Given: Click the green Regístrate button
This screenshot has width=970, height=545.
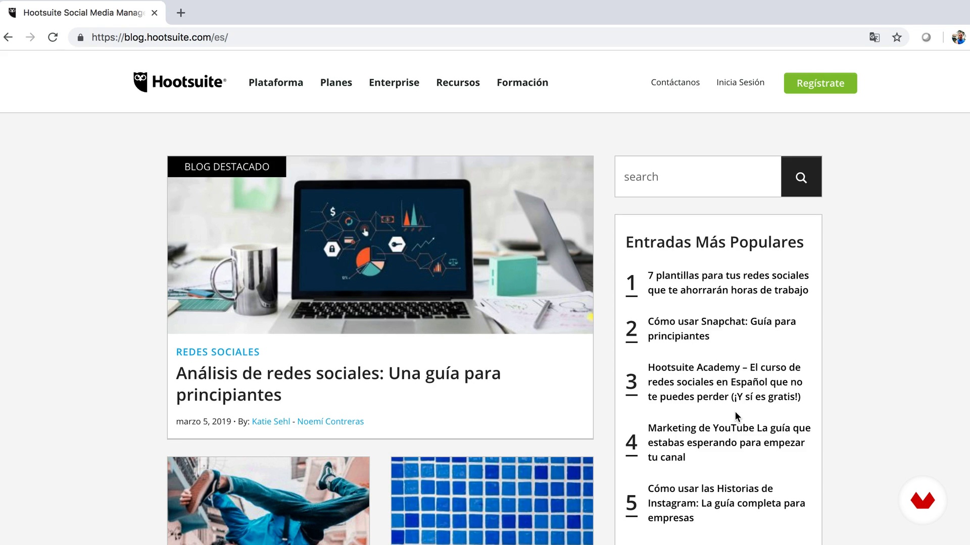Looking at the screenshot, I should pyautogui.click(x=820, y=83).
